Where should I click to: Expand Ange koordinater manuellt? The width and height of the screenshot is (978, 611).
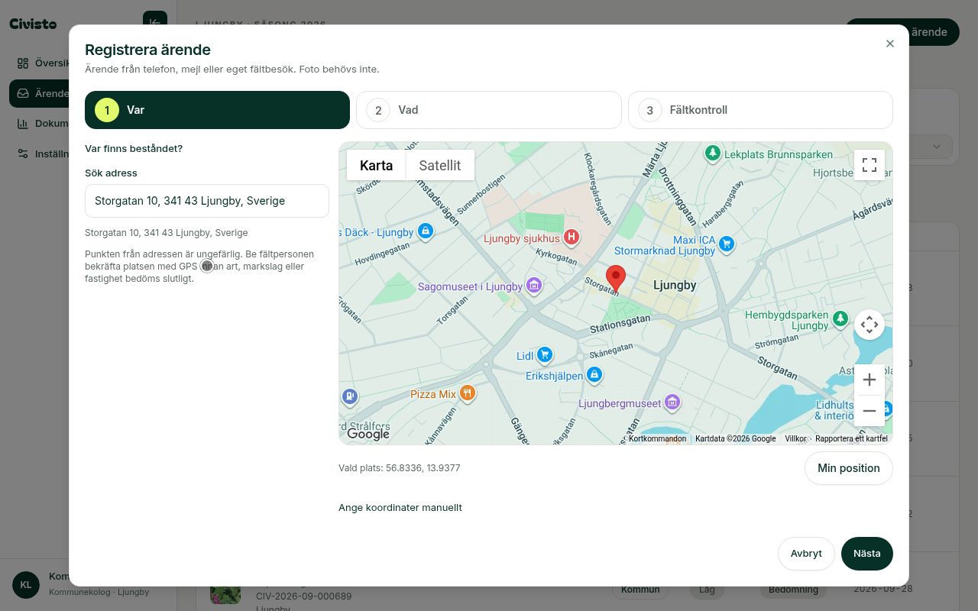point(400,507)
